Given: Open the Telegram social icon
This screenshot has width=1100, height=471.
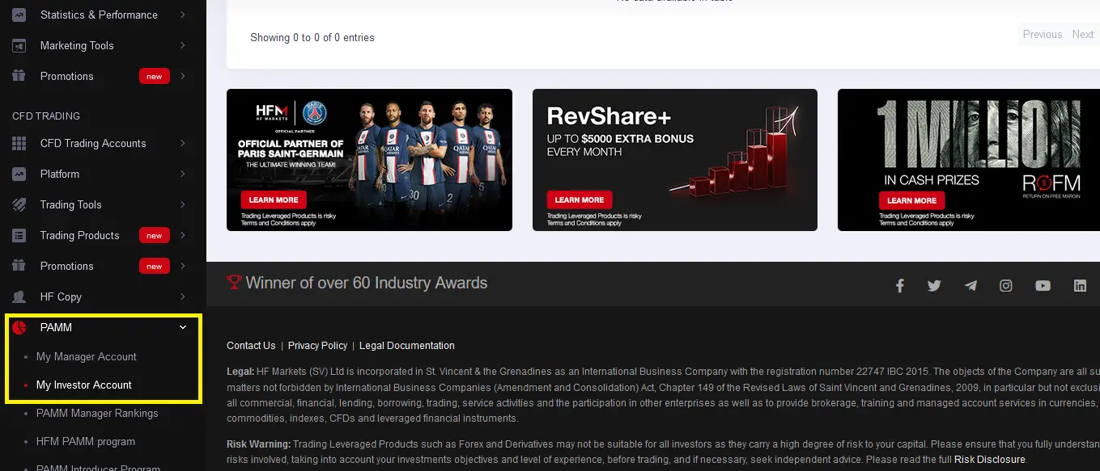Looking at the screenshot, I should (970, 285).
